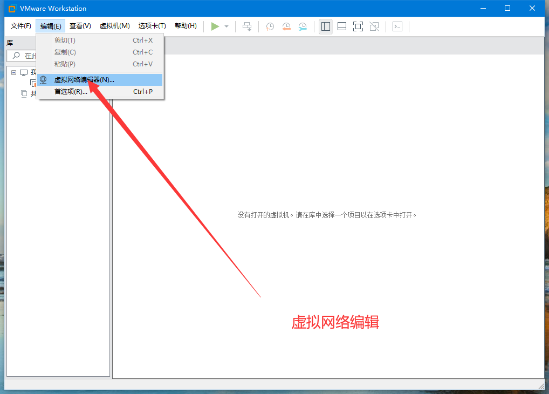The height and width of the screenshot is (394, 549).
Task: Toggle the library sidebar view icon
Action: (x=325, y=26)
